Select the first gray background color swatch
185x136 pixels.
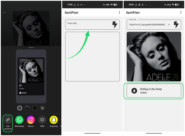(20, 108)
